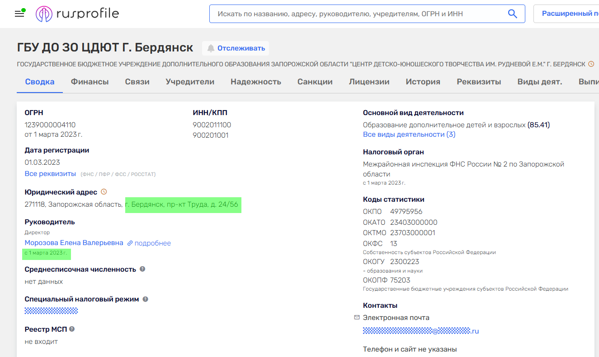This screenshot has width=599, height=357.
Task: Click help icon next to Среднесписочная численность
Action: tap(142, 269)
